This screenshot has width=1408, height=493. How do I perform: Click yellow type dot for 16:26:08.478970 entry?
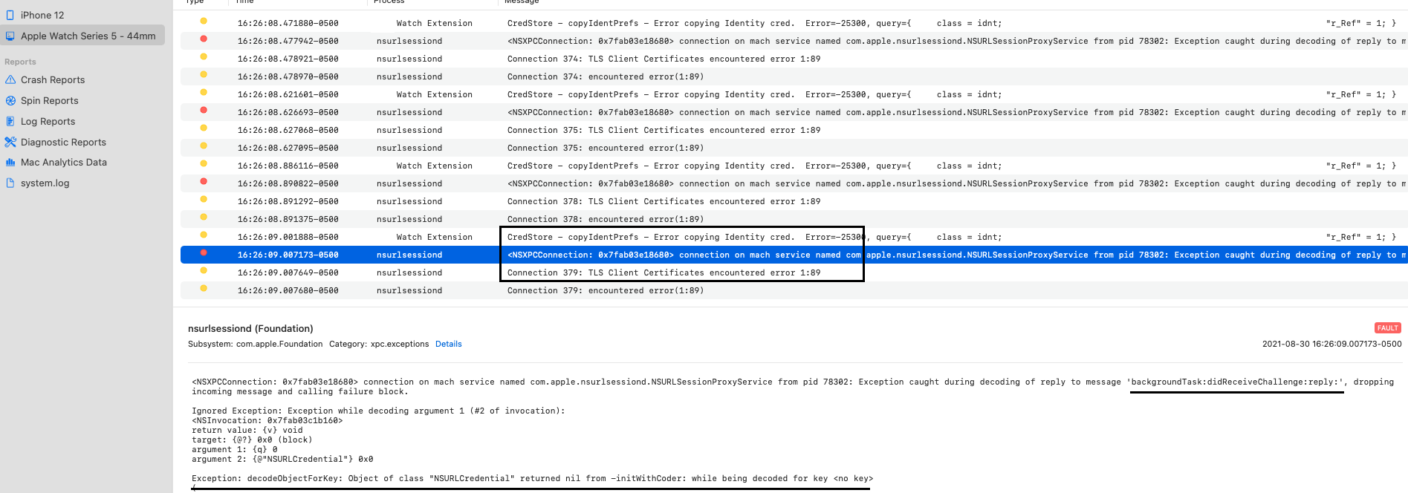click(204, 75)
